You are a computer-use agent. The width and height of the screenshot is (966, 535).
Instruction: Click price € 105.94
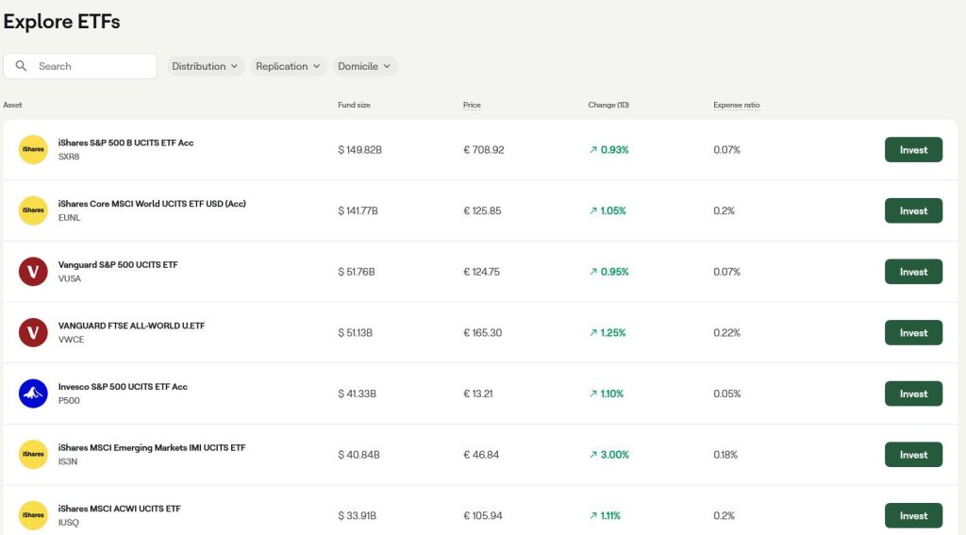[483, 516]
